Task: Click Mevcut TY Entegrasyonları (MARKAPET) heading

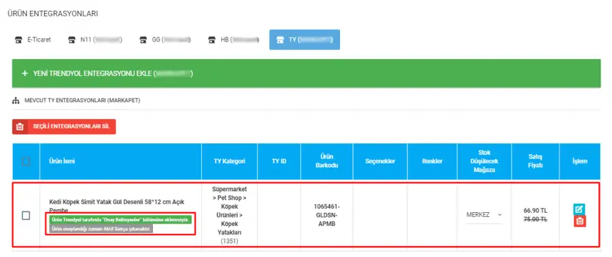Action: 82,101
